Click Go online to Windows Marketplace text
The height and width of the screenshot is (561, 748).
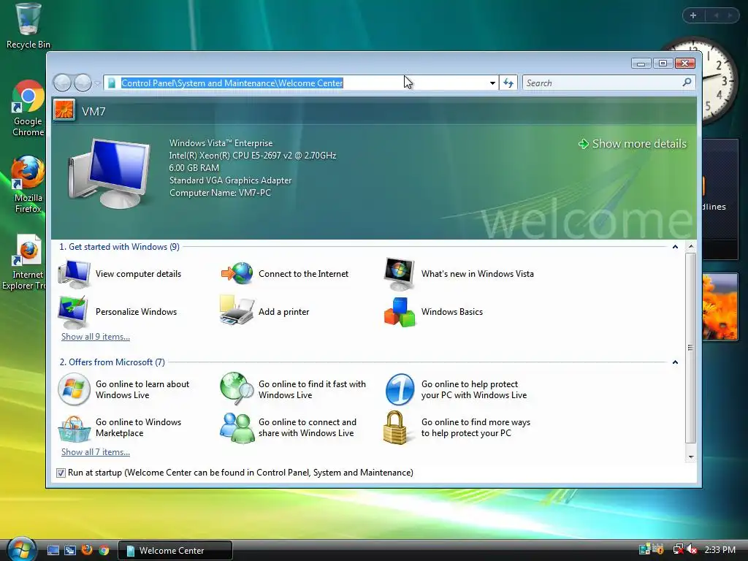138,427
